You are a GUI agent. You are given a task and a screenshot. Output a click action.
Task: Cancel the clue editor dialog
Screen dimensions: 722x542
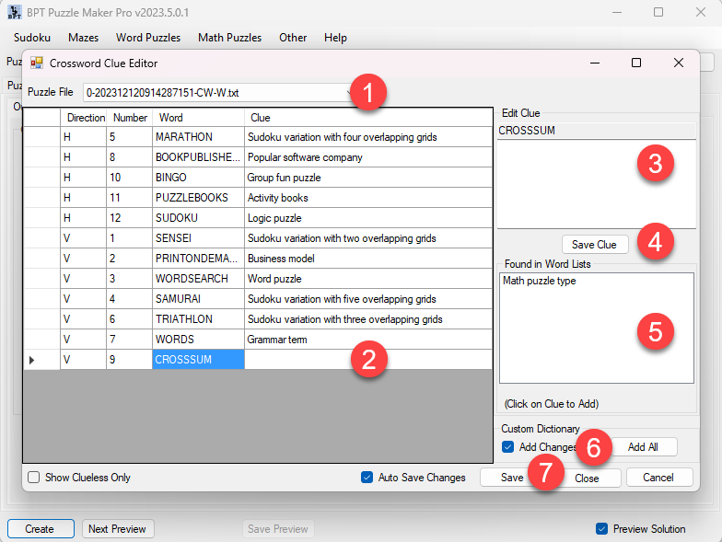coord(658,478)
